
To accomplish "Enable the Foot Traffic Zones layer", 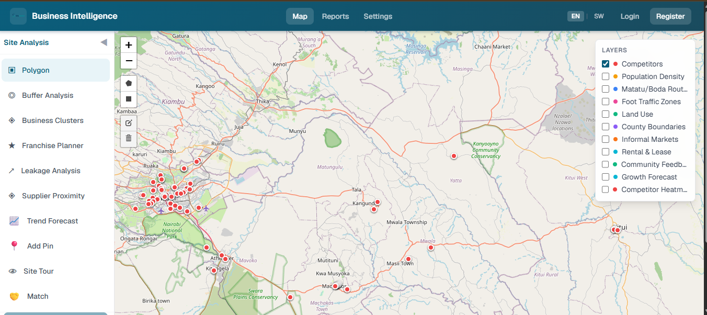I will (606, 102).
